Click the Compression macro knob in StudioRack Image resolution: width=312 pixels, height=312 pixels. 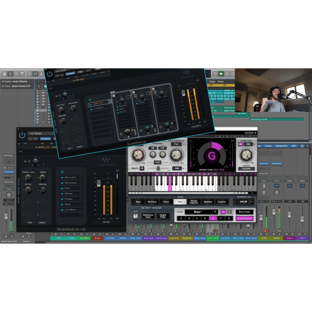[28, 178]
